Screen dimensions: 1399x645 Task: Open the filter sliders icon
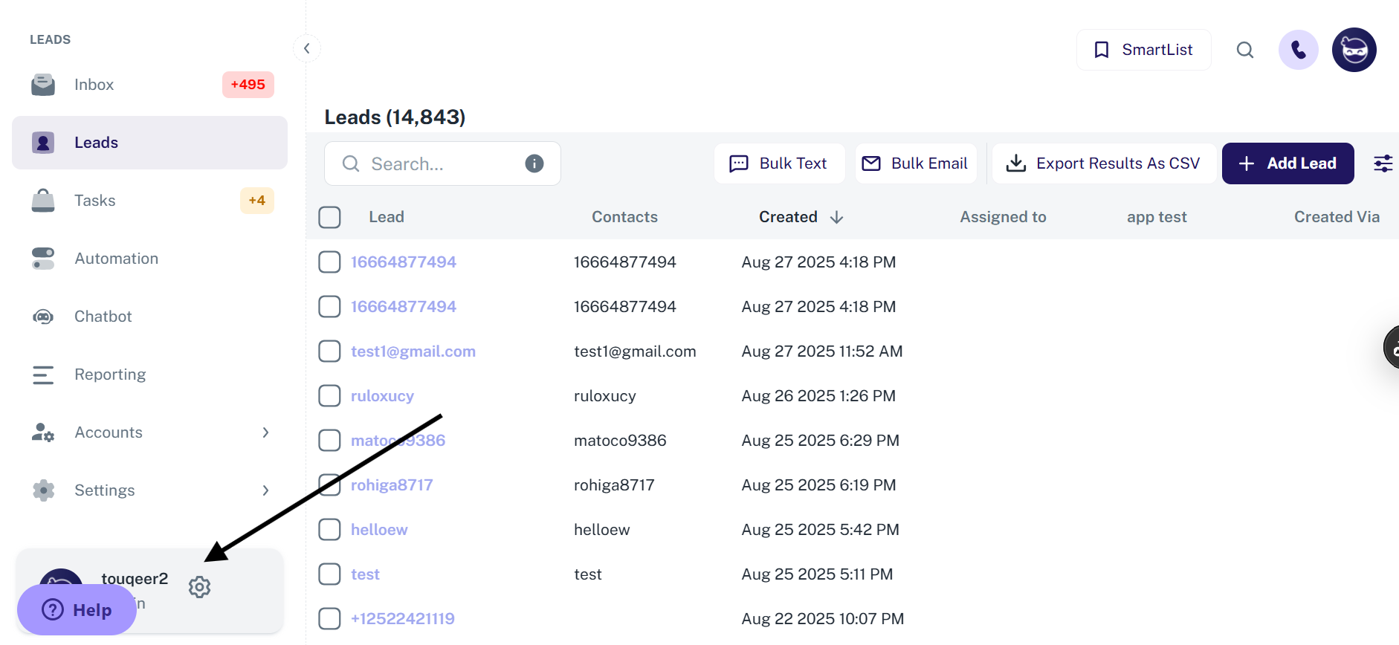pyautogui.click(x=1383, y=163)
